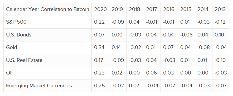Select the U.S. Bonds row label
Viewport: 233px width, 96px height.
(19, 35)
